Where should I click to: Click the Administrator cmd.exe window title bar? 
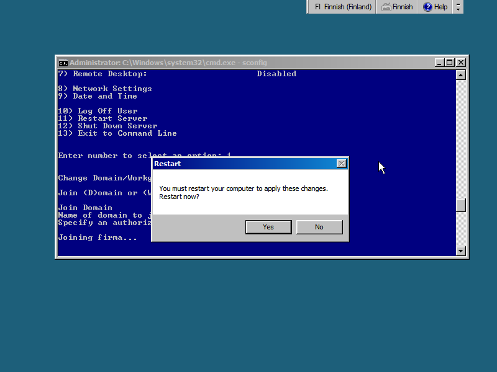pos(248,63)
